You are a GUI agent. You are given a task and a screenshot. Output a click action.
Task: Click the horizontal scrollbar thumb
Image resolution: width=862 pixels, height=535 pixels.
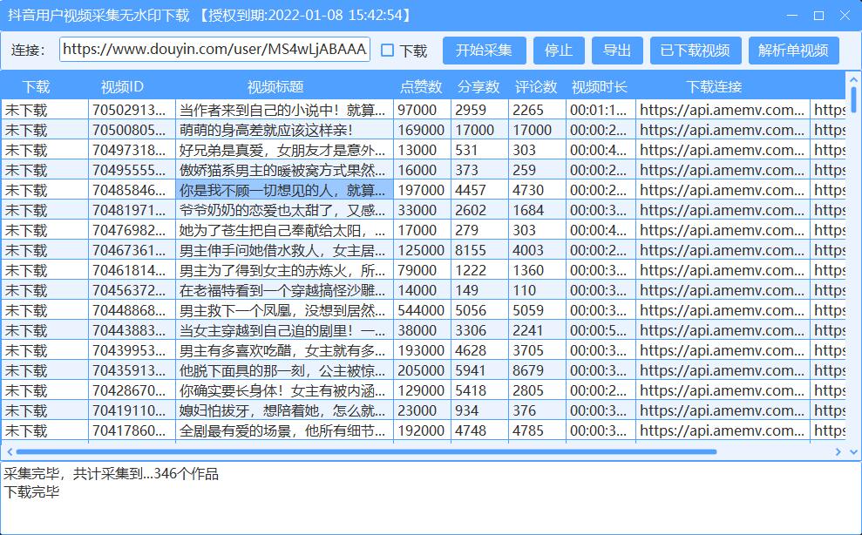click(x=366, y=452)
